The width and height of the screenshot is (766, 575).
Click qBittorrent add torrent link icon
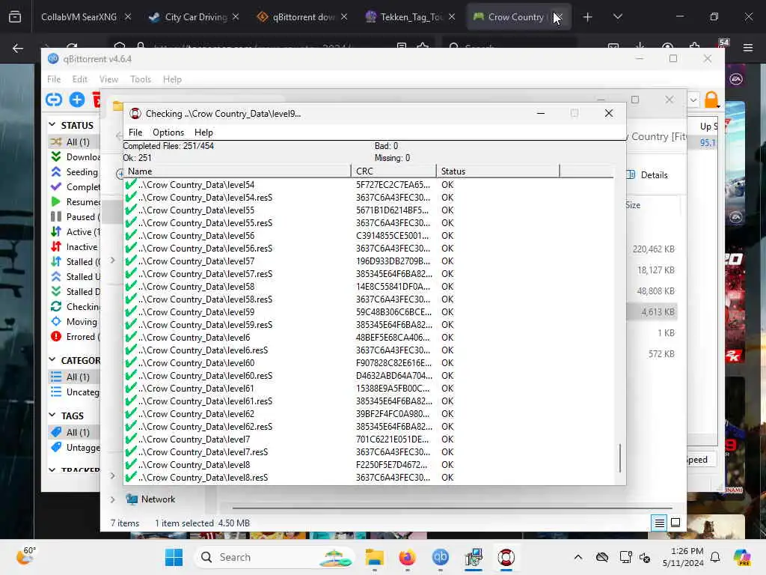tap(54, 100)
